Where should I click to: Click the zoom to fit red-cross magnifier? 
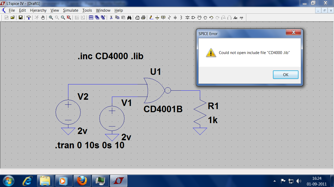(x=69, y=18)
